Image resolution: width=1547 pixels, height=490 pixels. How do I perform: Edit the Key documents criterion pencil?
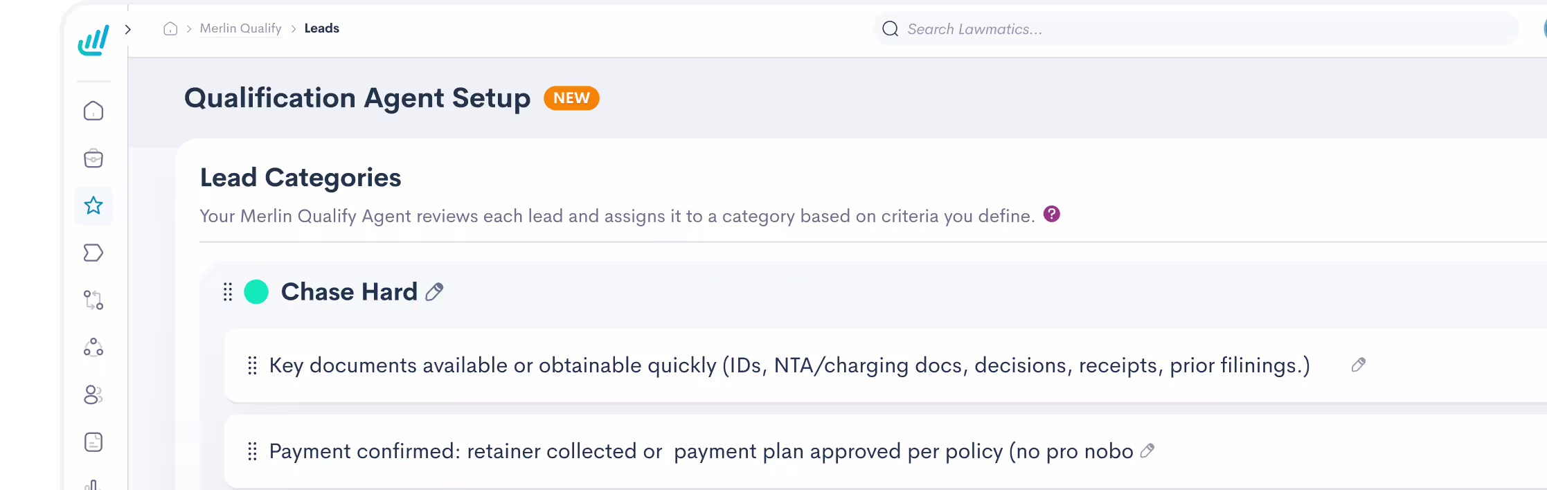tap(1359, 365)
